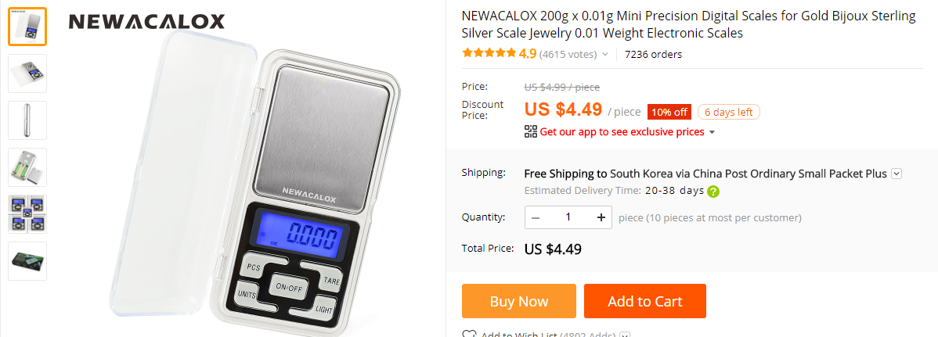Select the third thumbnail showing side view
Viewport: 938px width, 337px height.
tap(27, 120)
